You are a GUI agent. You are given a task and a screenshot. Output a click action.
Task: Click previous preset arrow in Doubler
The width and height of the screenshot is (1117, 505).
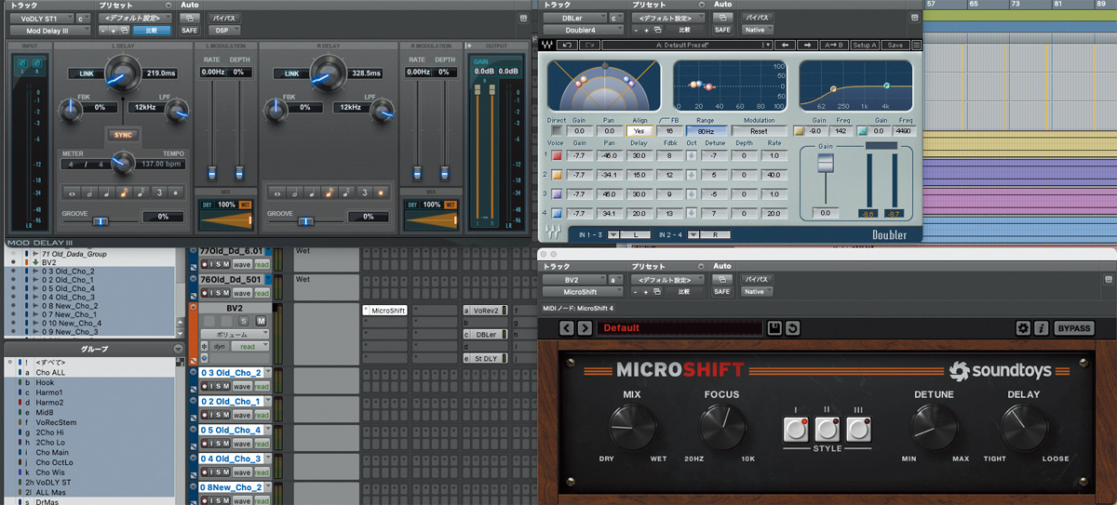coord(786,45)
